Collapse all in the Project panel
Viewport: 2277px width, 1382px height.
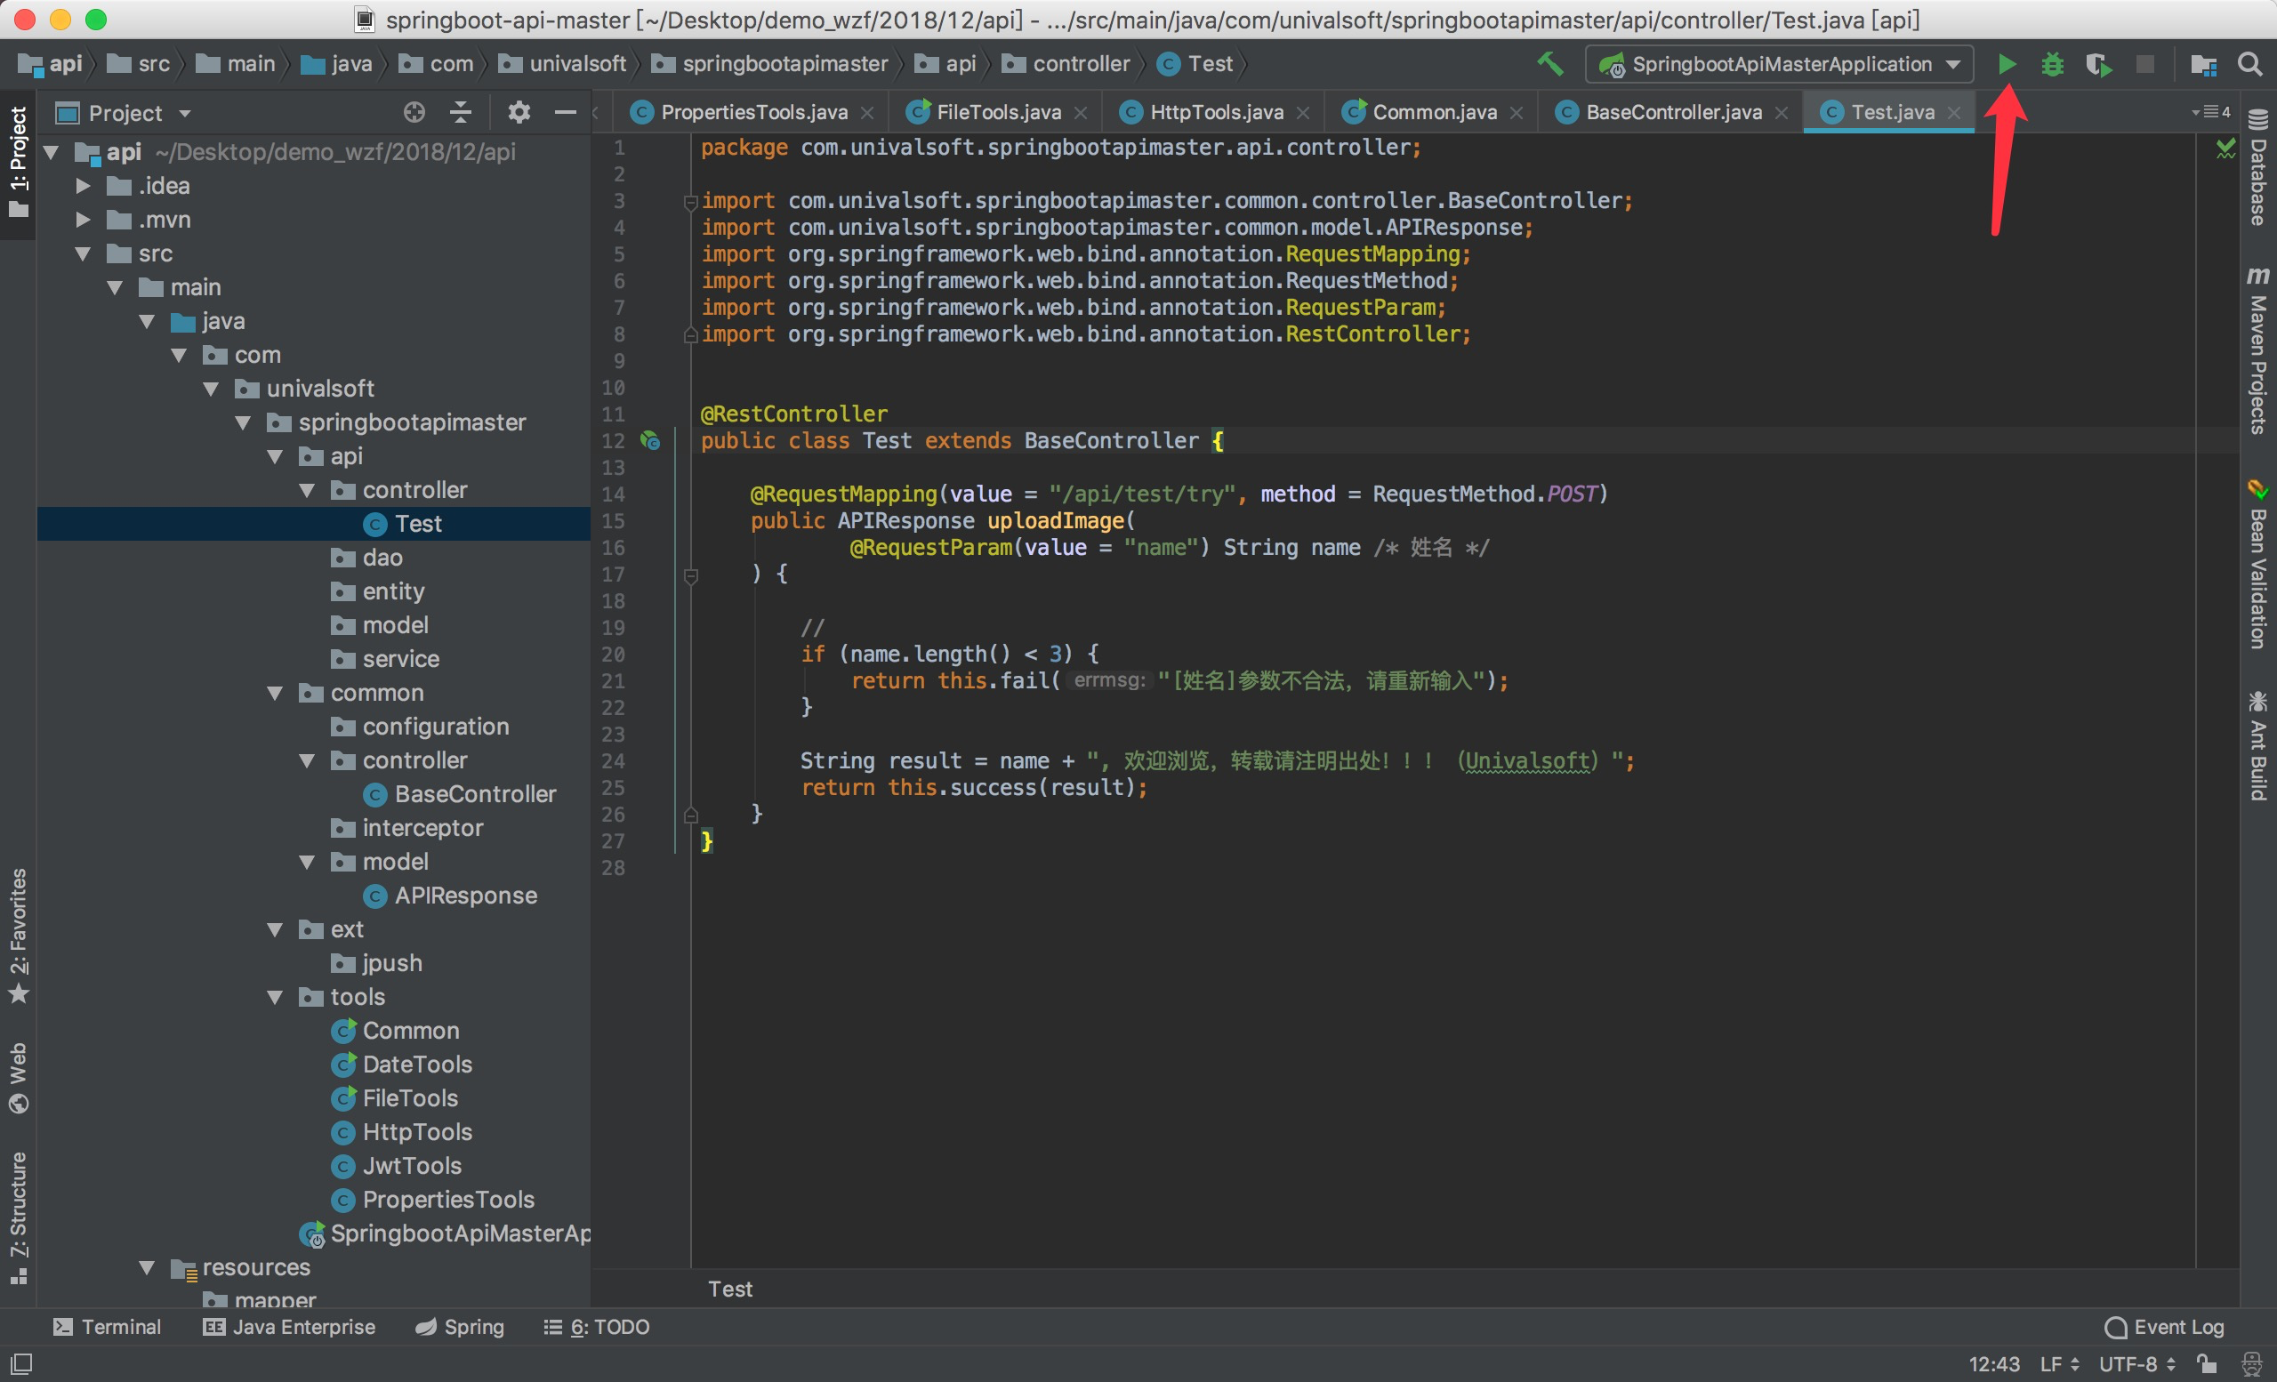pos(460,113)
